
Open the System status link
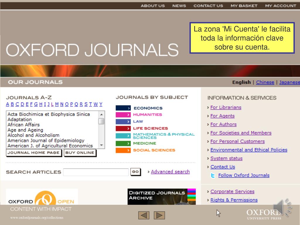click(x=226, y=158)
